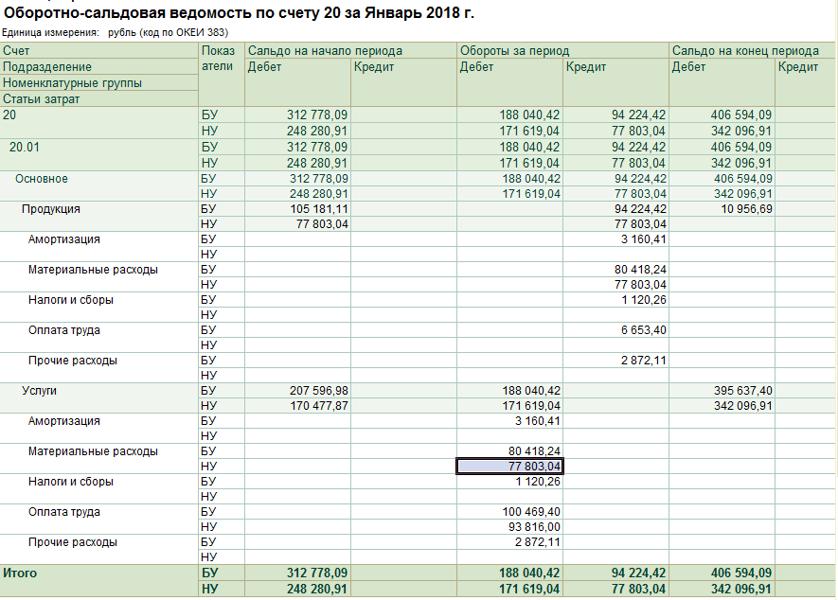Click the Счет column header

click(x=15, y=51)
